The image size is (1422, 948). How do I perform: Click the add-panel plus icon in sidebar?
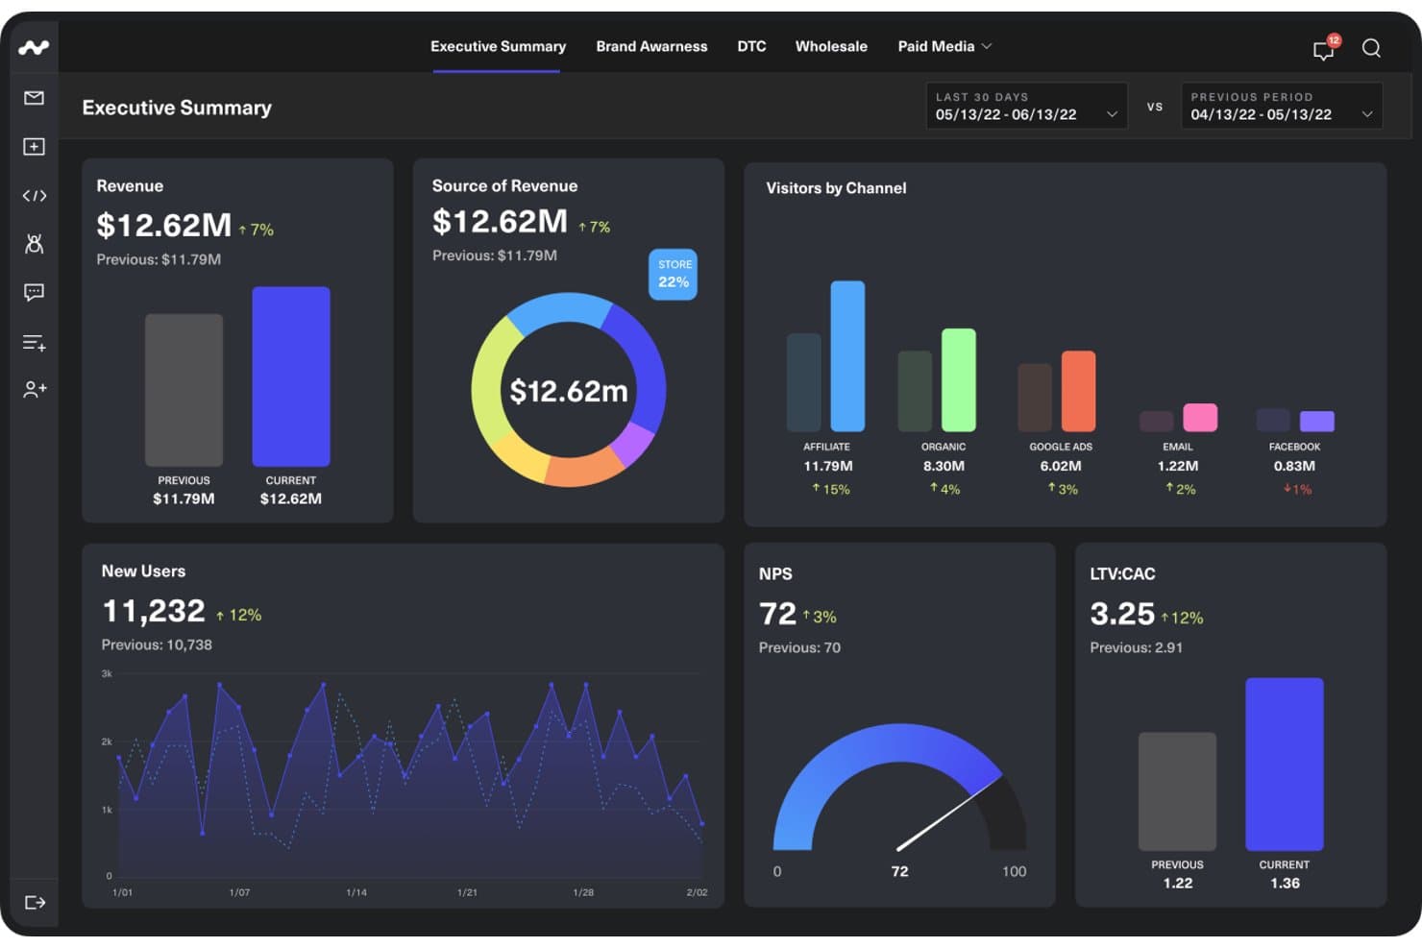34,146
